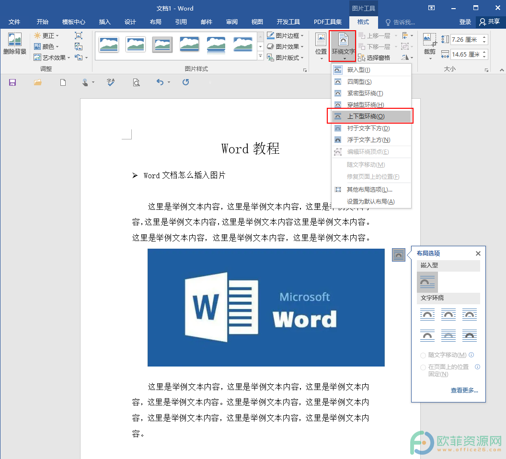The width and height of the screenshot is (506, 459).
Task: Switch to the PDF工具集 tab
Action: [328, 22]
